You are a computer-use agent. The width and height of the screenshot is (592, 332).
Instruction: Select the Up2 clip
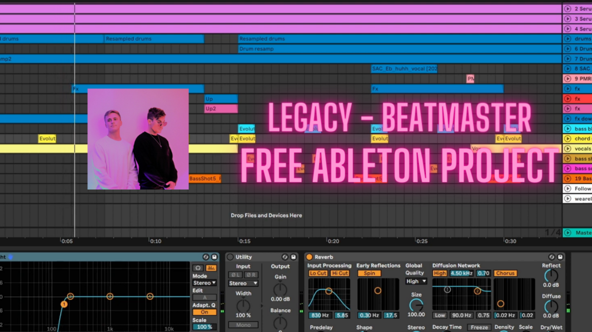221,108
